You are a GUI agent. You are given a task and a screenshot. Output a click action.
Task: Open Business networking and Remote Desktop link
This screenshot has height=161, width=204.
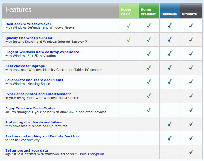point(42,136)
